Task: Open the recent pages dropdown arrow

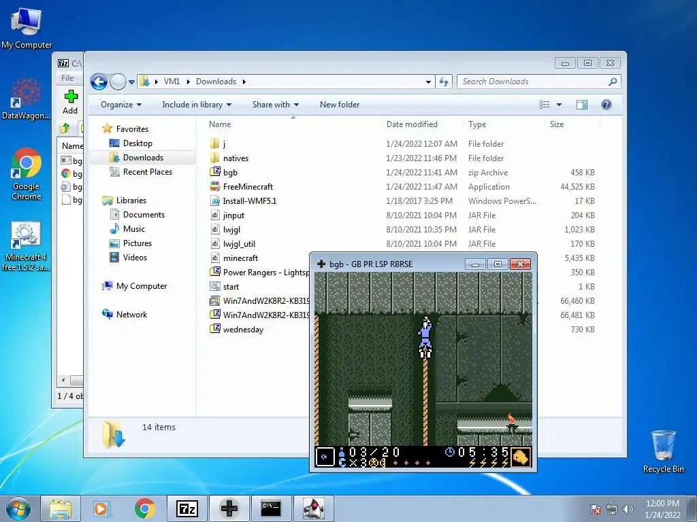Action: pyautogui.click(x=131, y=82)
